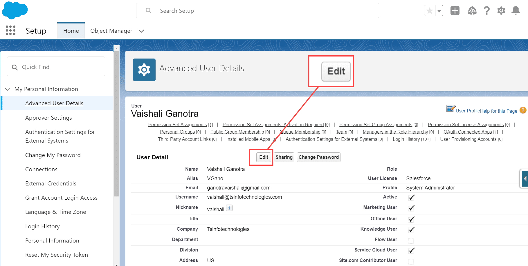Open Public Group Membership link

[x=237, y=132]
